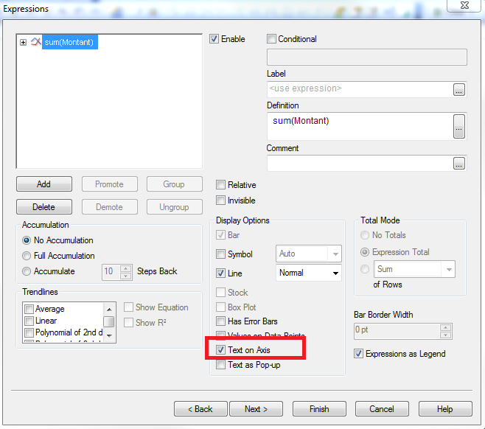Tick the Show Equation checkbox
The width and height of the screenshot is (485, 429).
pyautogui.click(x=128, y=307)
